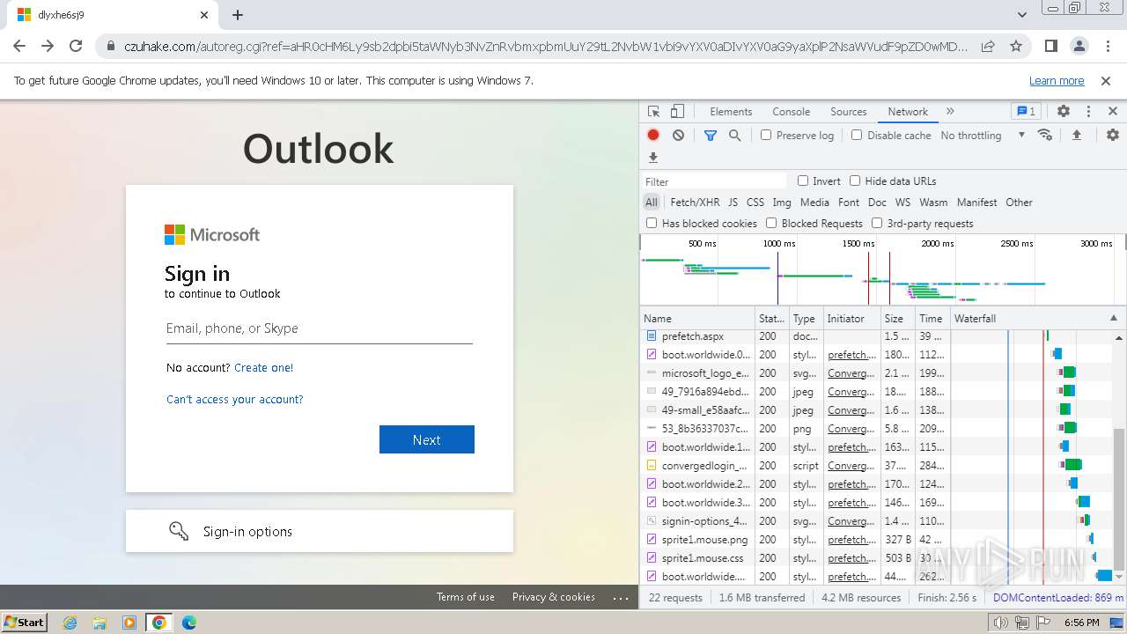The image size is (1127, 634).
Task: Click Chrome back arrow
Action: [19, 46]
